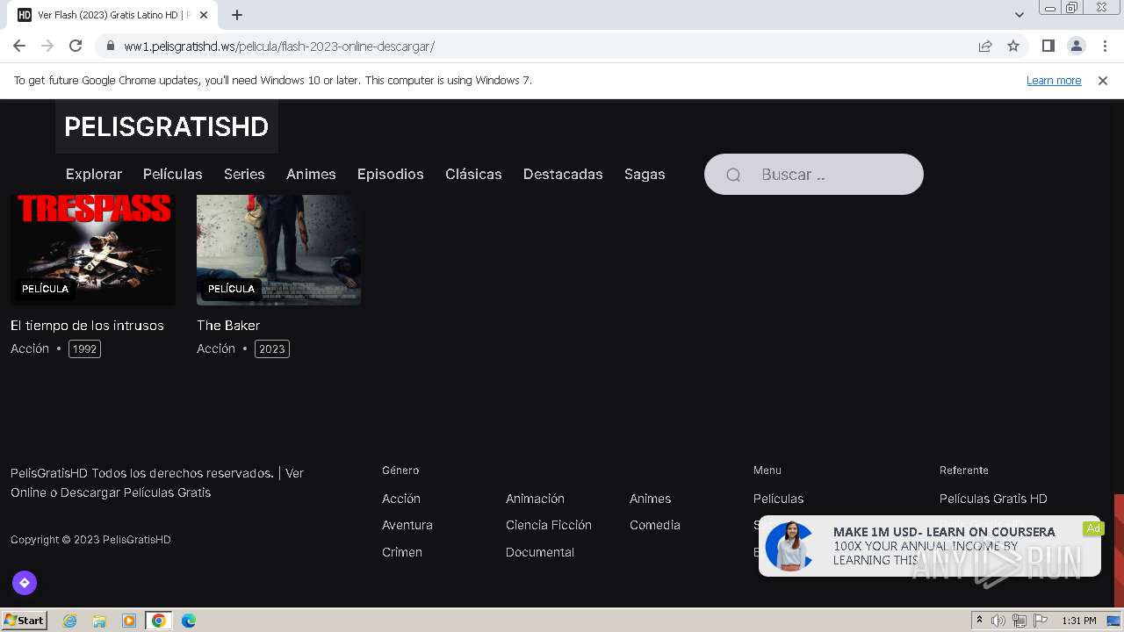The height and width of the screenshot is (632, 1124).
Task: Open the Ciencia Ficción genre link
Action: [549, 525]
